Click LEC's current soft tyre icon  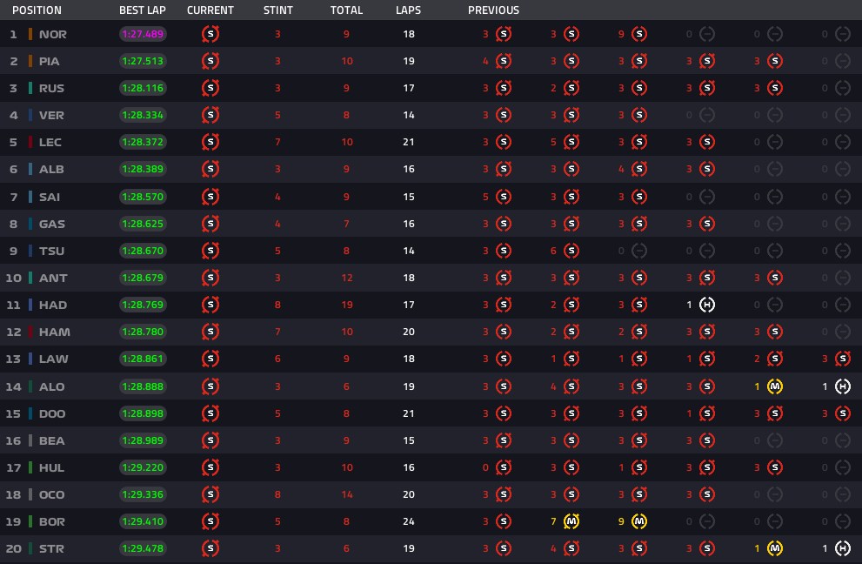[210, 142]
